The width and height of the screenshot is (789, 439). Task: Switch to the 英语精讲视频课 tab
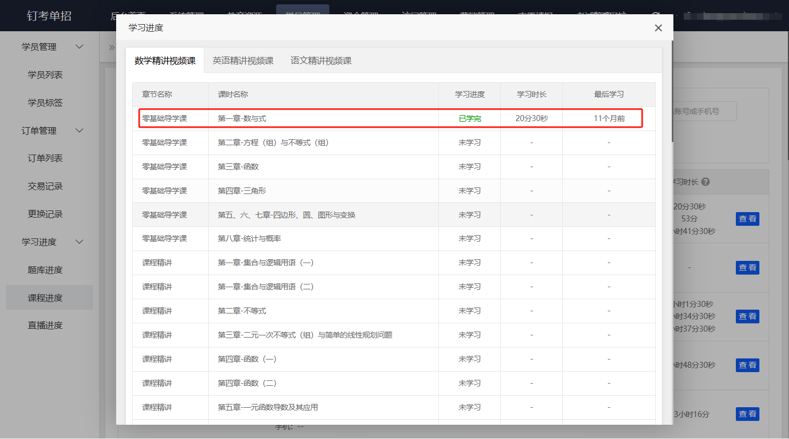pos(243,61)
